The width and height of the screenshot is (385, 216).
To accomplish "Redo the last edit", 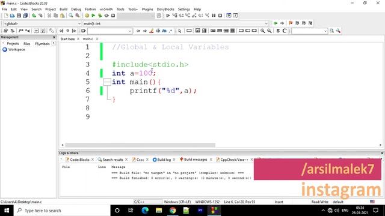I will (x=41, y=16).
